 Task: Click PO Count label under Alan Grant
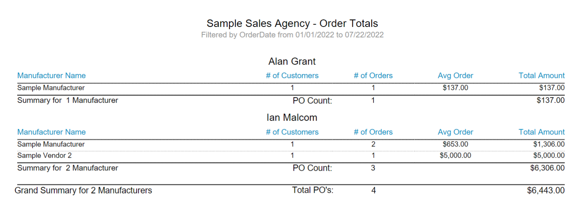pos(312,100)
